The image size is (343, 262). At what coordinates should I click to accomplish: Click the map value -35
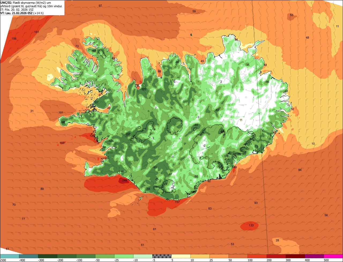[x=247, y=65]
